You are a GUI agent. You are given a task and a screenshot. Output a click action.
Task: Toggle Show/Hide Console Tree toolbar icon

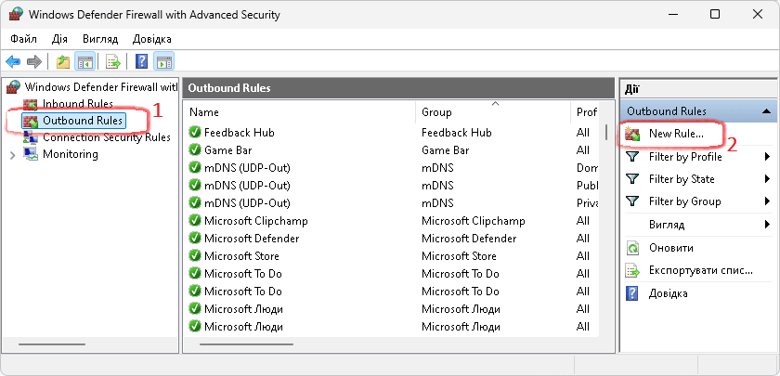click(84, 62)
